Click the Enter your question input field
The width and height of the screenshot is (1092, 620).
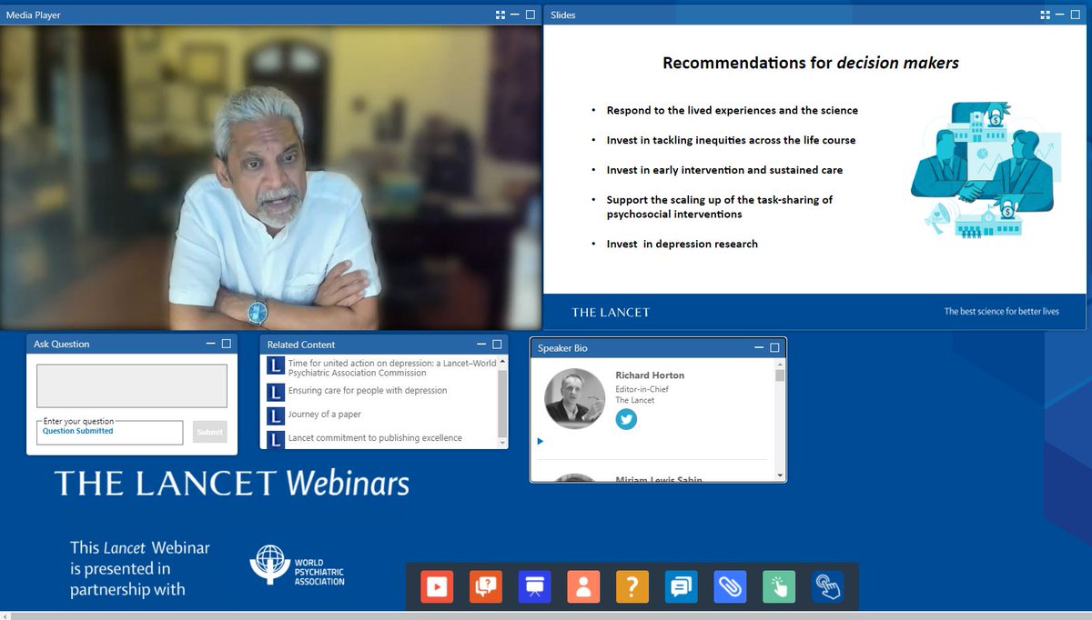tap(109, 433)
